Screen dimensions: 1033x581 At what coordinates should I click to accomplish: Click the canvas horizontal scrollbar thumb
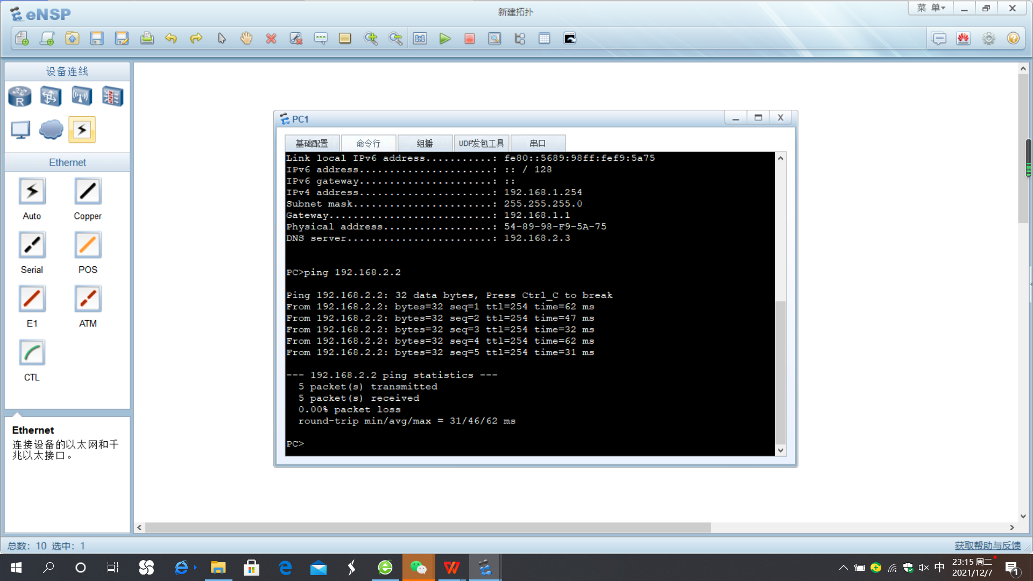coord(428,528)
